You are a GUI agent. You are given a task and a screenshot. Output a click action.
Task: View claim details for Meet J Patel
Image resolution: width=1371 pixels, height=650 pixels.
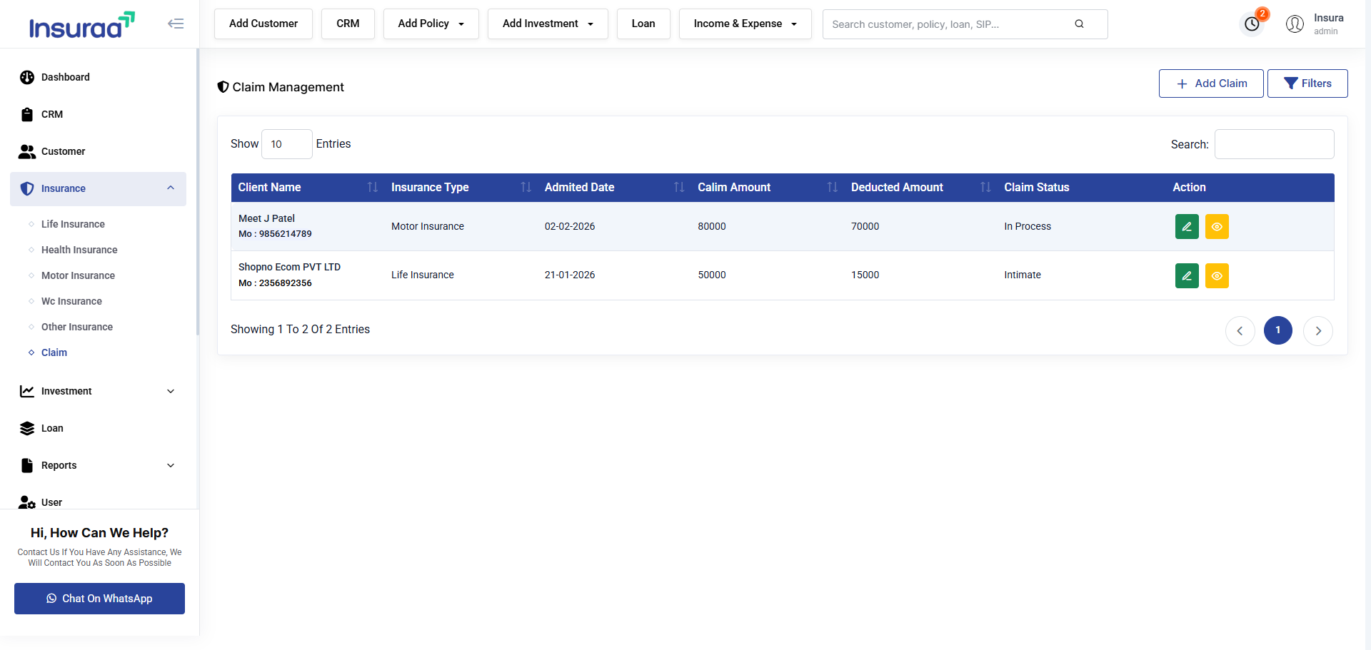pos(1217,226)
